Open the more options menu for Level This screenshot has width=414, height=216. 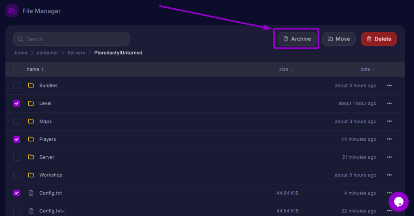click(x=389, y=103)
